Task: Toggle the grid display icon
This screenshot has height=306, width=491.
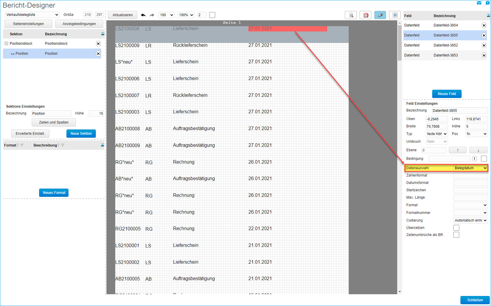Action: tap(395, 15)
